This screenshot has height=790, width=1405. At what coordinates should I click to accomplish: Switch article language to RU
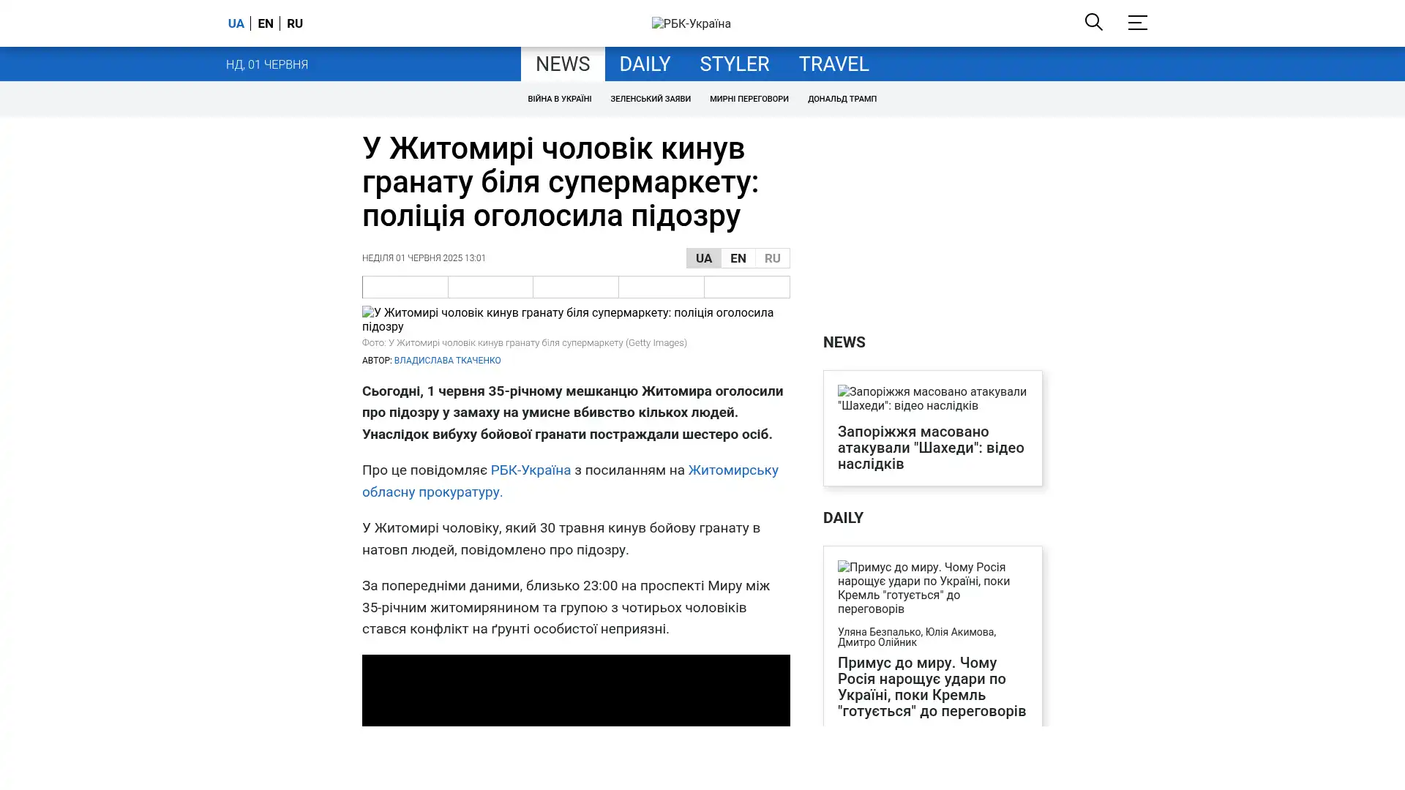tap(772, 258)
